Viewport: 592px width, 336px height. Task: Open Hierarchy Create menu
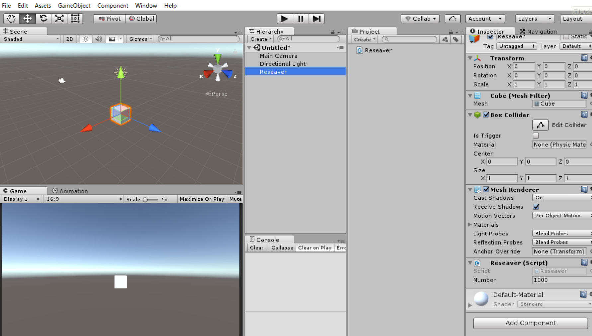261,39
